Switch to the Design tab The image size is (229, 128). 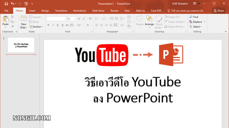pyautogui.click(x=45, y=11)
